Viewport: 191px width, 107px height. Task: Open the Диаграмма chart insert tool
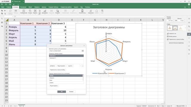click(x=45, y=12)
